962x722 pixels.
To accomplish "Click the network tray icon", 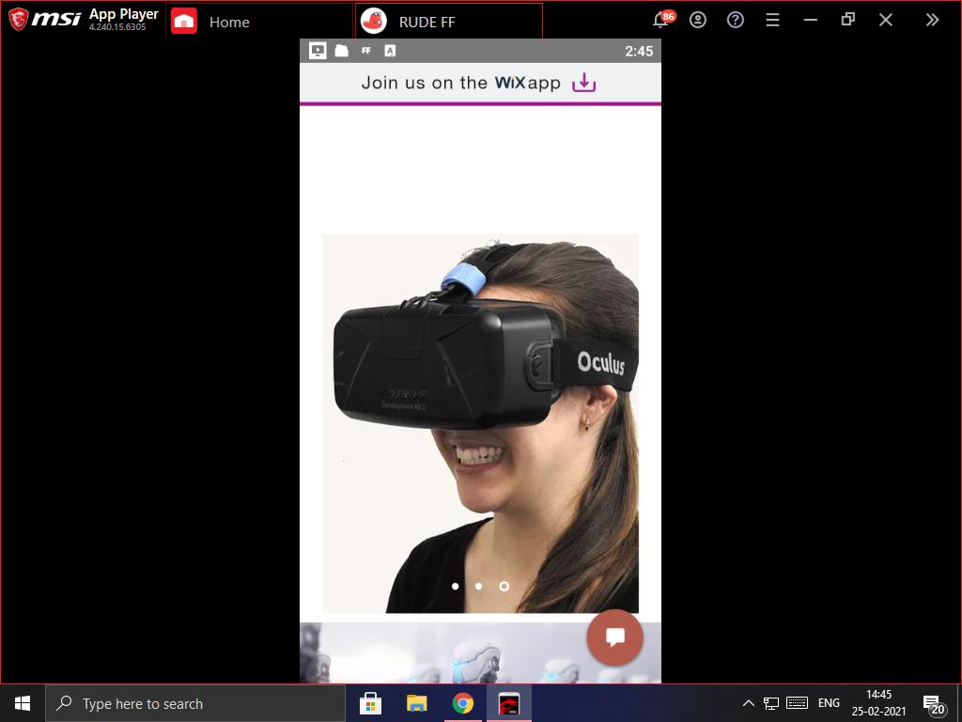I will (x=771, y=703).
